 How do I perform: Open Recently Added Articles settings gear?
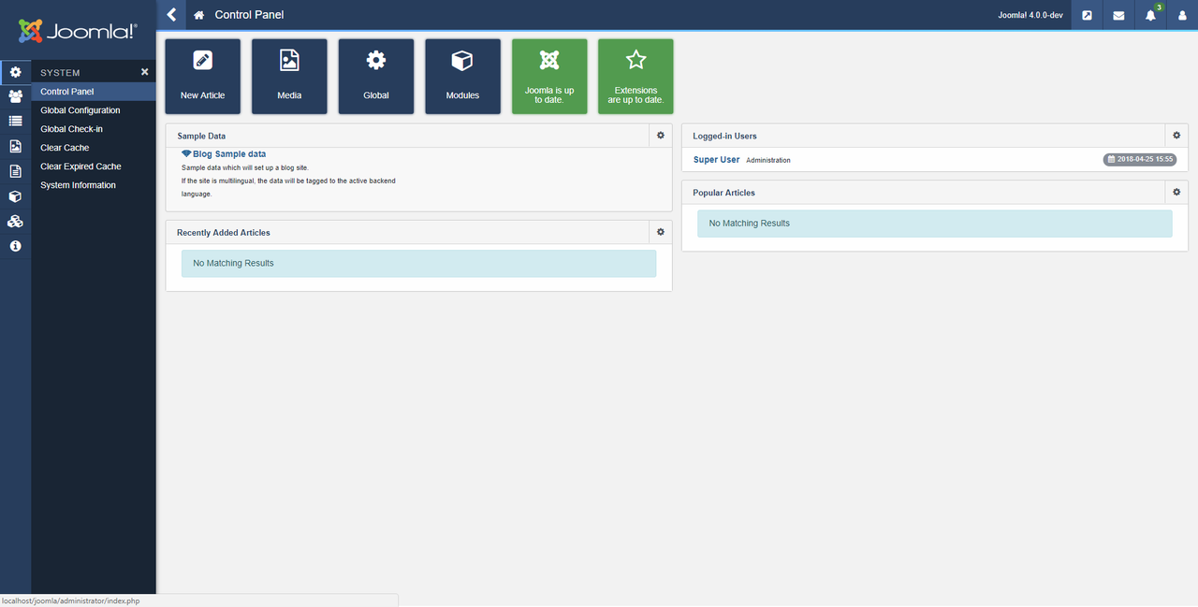tap(661, 232)
